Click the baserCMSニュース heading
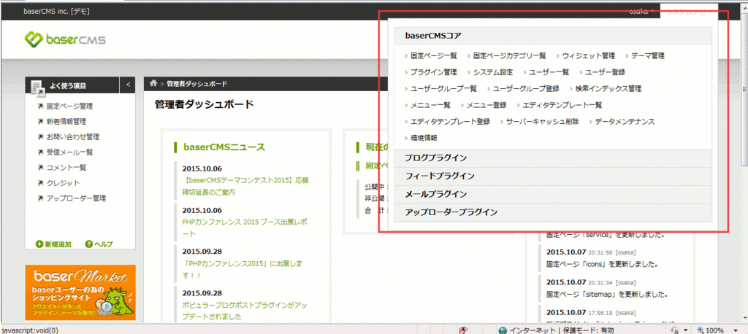 (x=224, y=147)
